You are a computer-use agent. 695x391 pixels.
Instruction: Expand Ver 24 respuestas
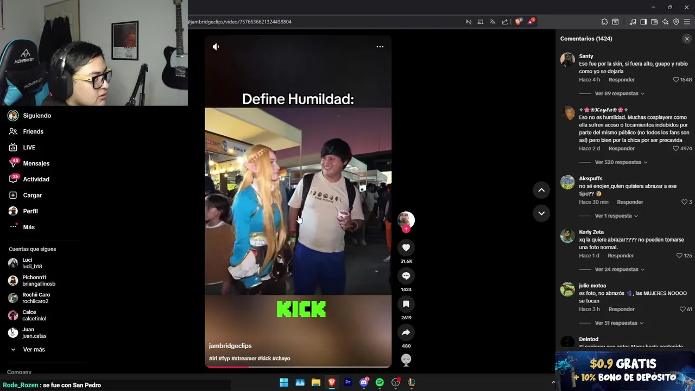click(x=620, y=269)
